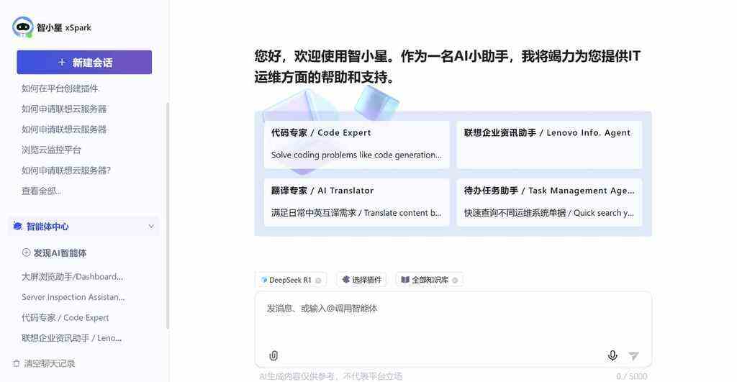
Task: Click the DeepSeek R1 model icon
Action: click(x=263, y=280)
